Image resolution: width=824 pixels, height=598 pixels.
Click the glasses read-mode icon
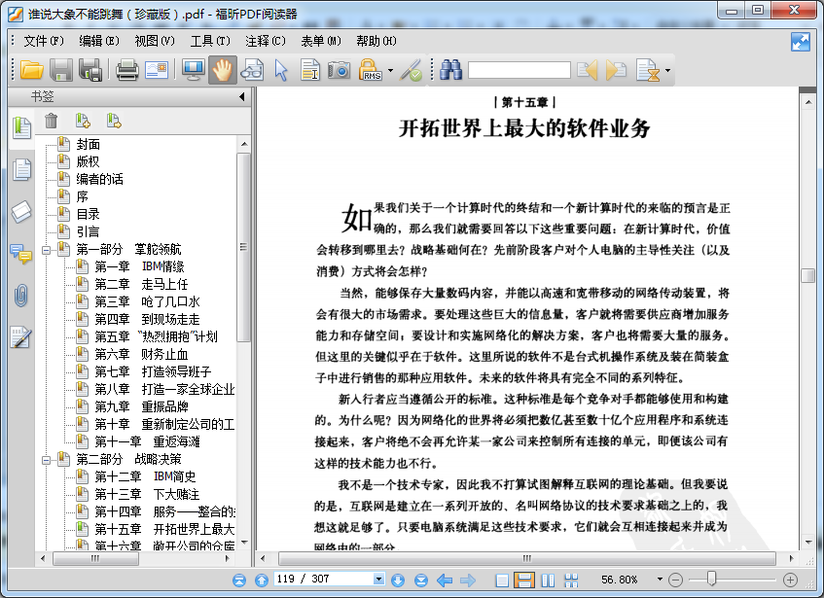(252, 70)
